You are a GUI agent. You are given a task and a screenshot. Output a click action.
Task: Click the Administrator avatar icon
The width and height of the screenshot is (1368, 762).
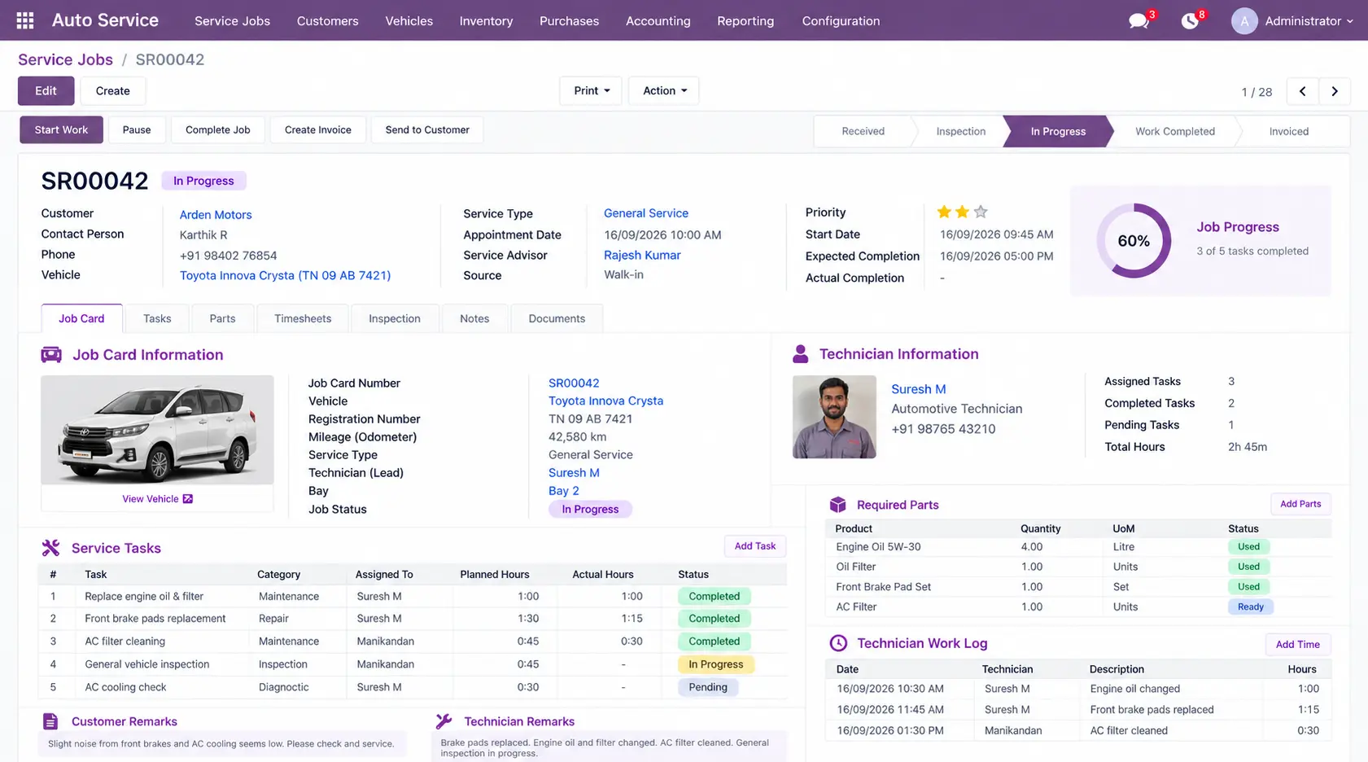click(x=1243, y=20)
